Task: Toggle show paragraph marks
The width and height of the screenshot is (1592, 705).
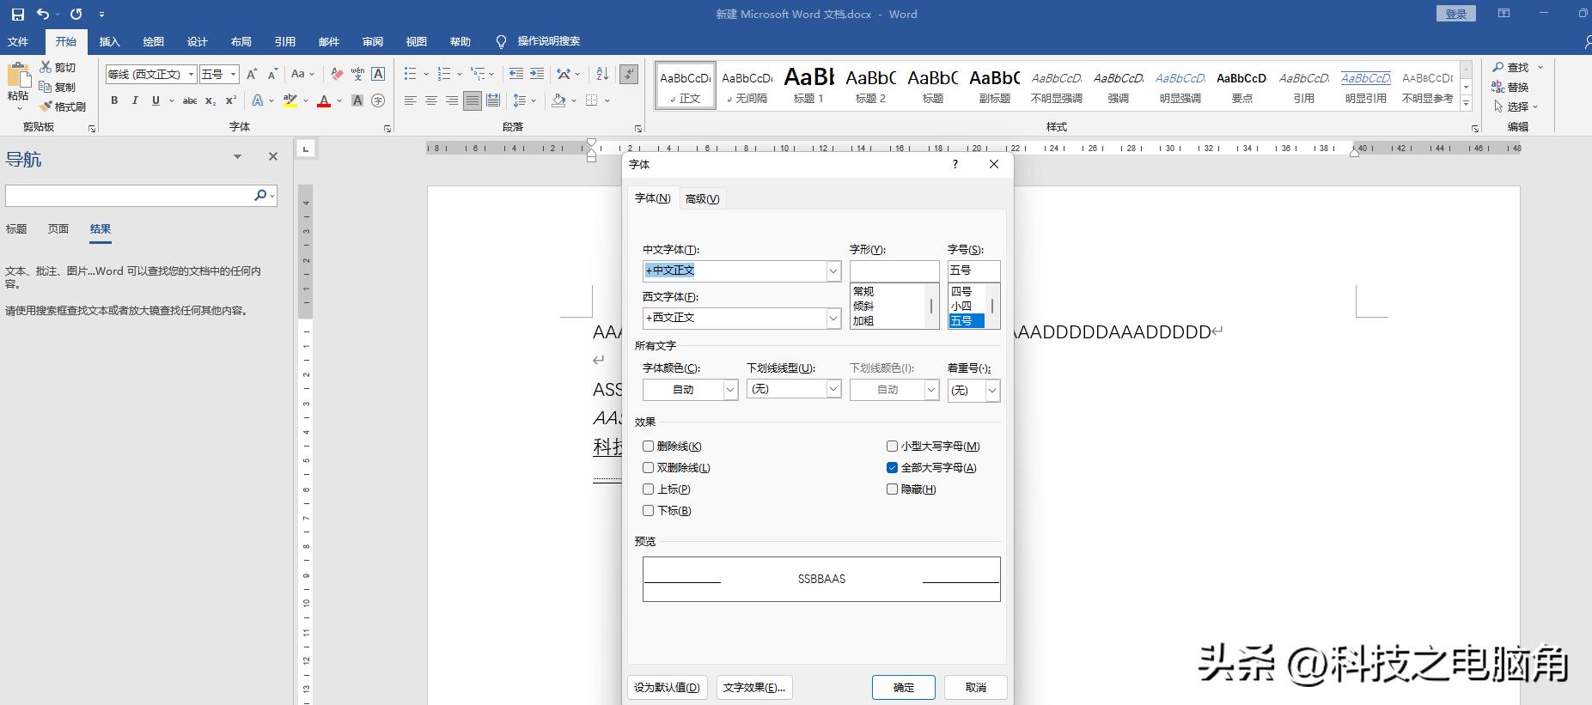Action: point(629,74)
